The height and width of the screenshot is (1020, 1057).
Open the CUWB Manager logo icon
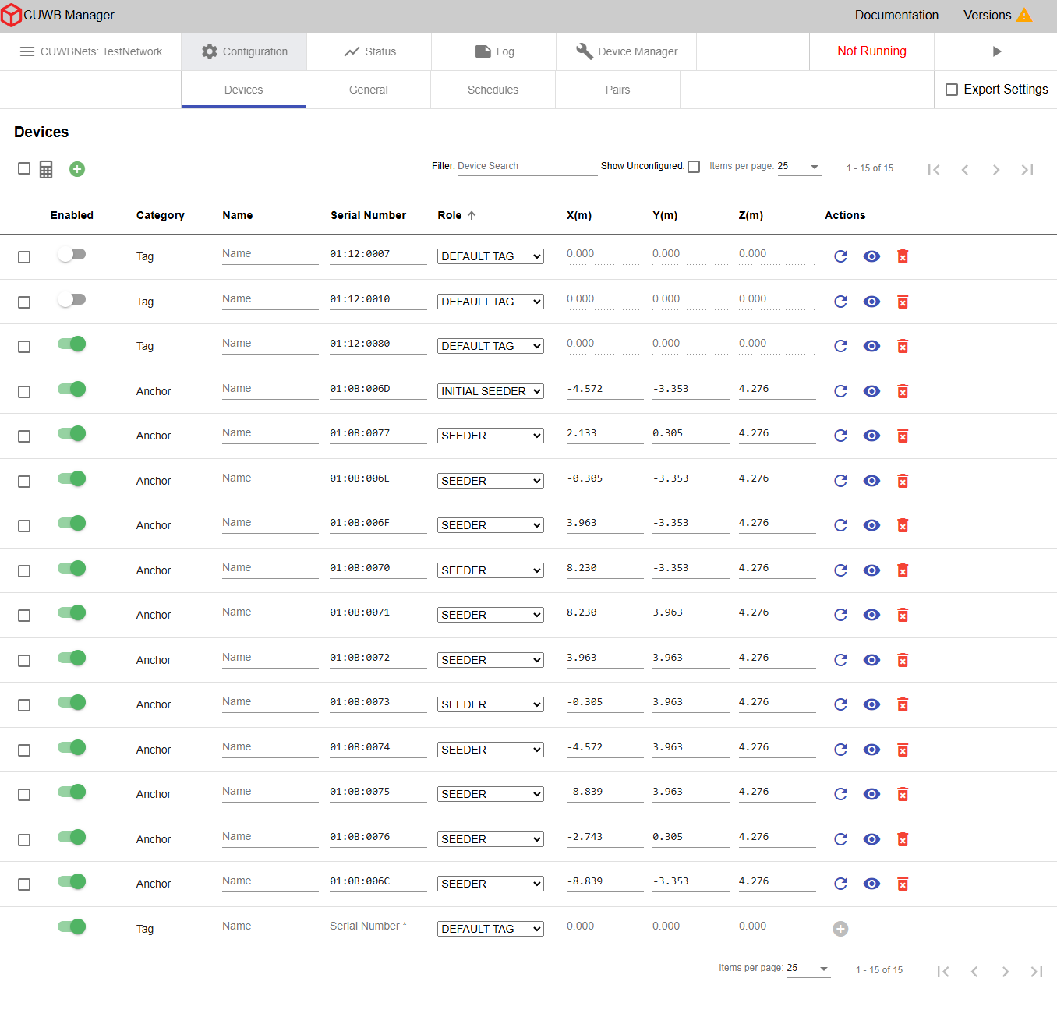[12, 15]
